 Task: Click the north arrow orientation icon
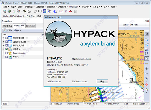(x=147, y=69)
